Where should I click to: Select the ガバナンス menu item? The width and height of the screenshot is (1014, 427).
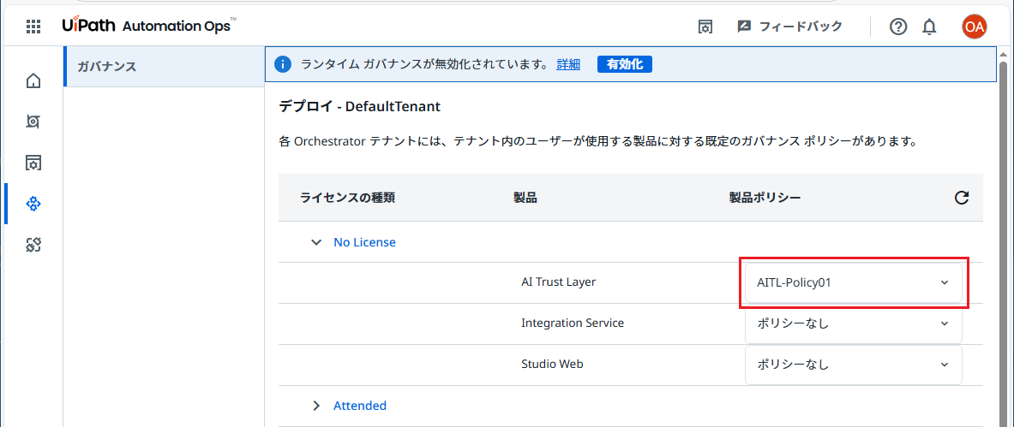[x=165, y=66]
